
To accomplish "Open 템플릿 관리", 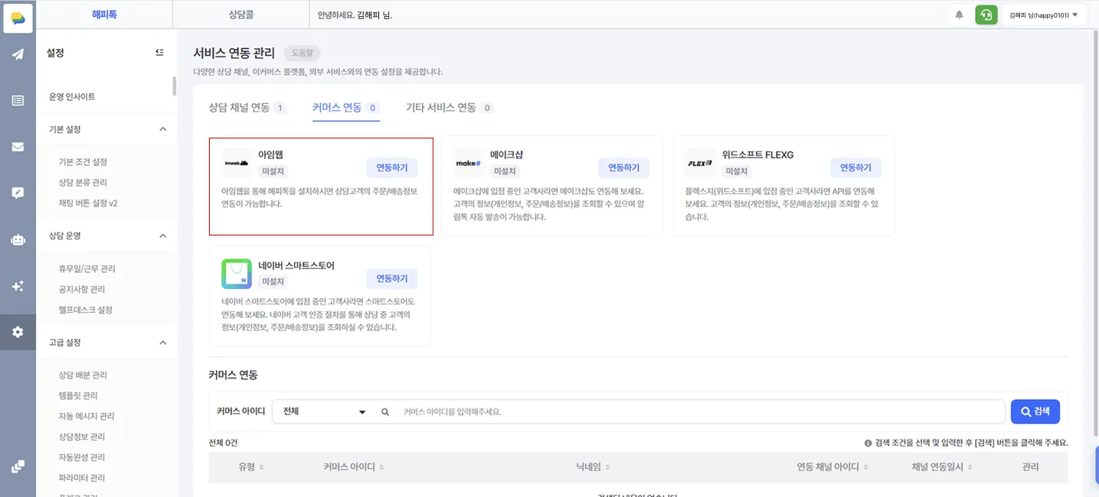I will click(x=78, y=396).
